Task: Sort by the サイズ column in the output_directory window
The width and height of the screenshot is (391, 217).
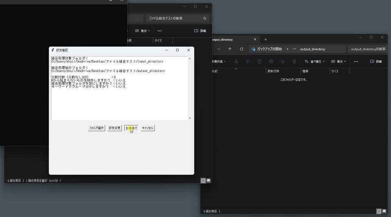Action: pos(339,71)
